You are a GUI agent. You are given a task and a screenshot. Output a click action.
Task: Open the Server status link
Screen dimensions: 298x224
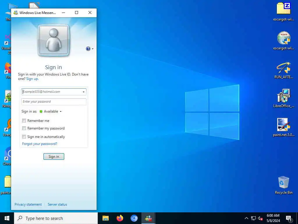(57, 204)
